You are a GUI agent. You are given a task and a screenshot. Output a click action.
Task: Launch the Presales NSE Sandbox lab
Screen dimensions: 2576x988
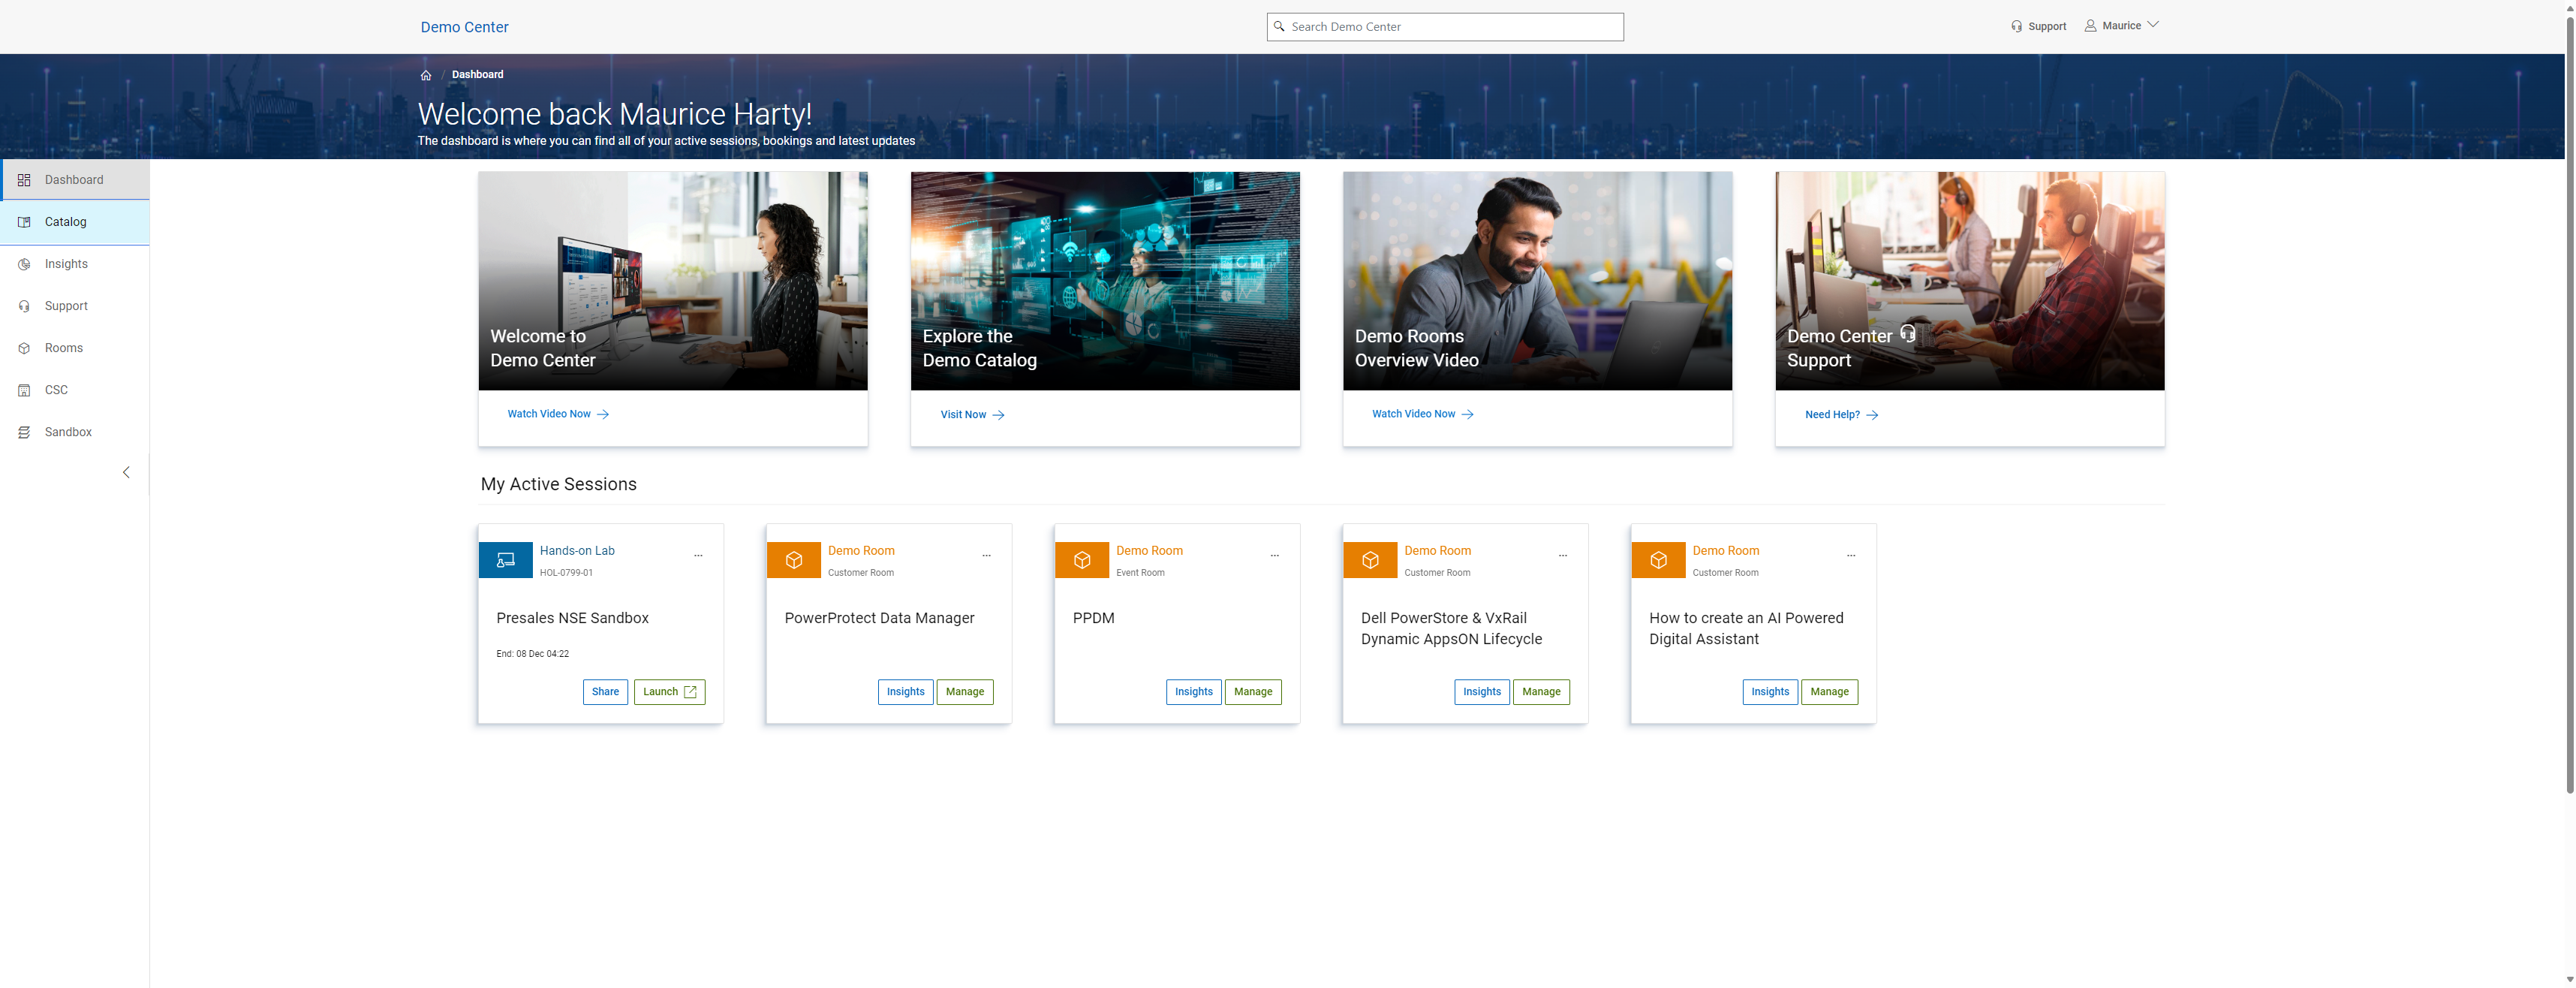point(669,692)
